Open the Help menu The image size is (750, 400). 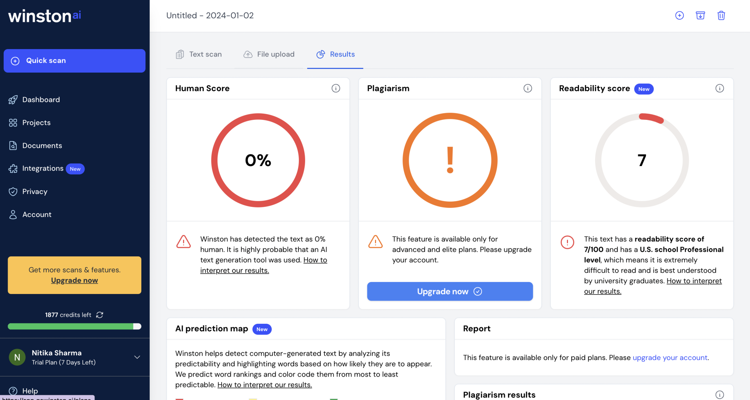30,390
